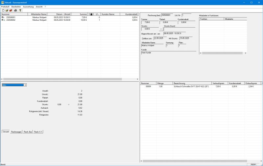
Task: Sort by Mitarbeiter Name column header
Action: click(37, 14)
